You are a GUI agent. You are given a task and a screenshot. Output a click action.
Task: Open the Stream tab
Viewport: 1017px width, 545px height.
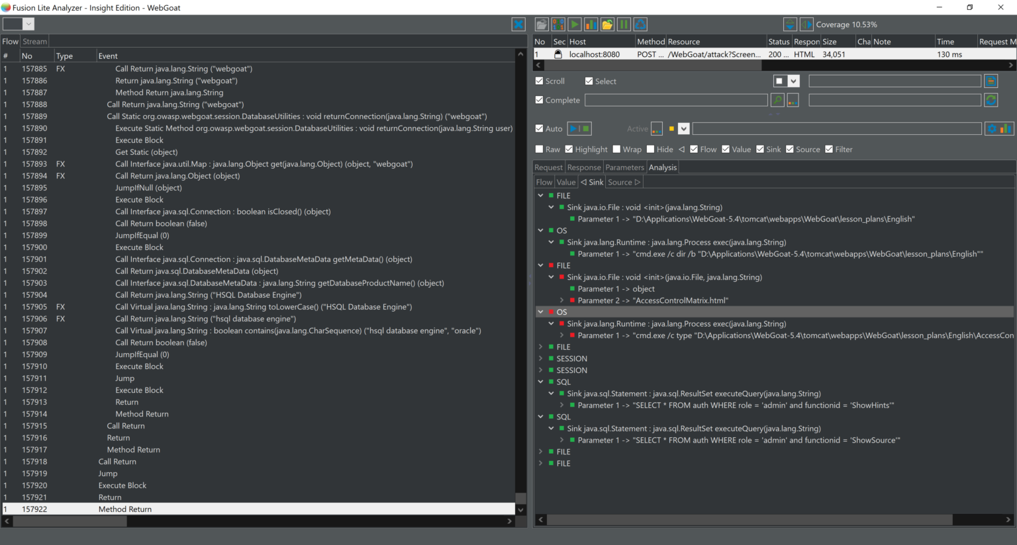(35, 42)
